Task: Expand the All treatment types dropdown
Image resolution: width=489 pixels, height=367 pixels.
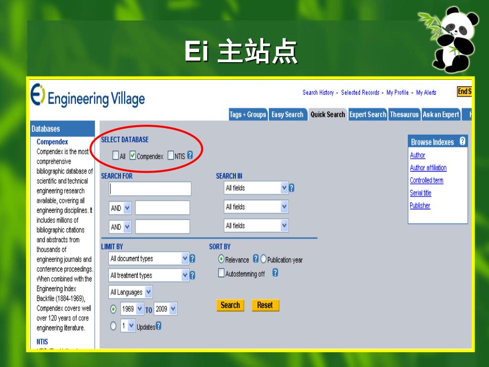Action: pyautogui.click(x=149, y=275)
